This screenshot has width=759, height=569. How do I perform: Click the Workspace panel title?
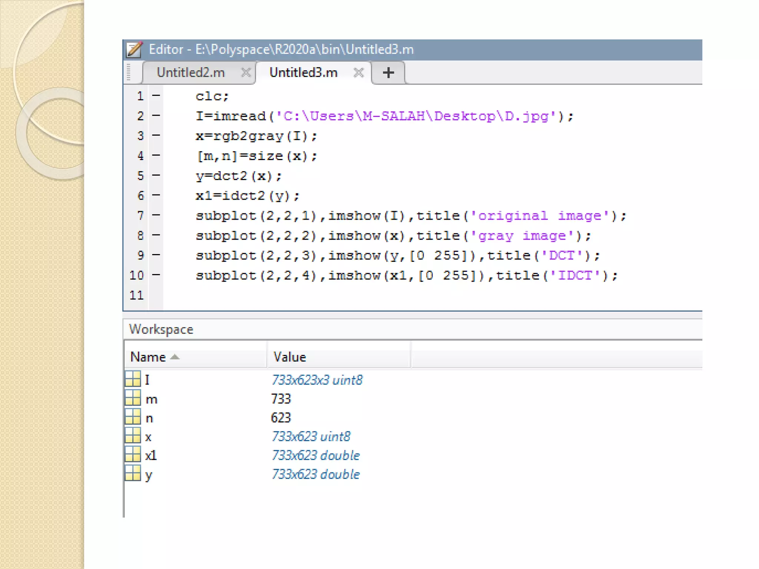pyautogui.click(x=161, y=329)
